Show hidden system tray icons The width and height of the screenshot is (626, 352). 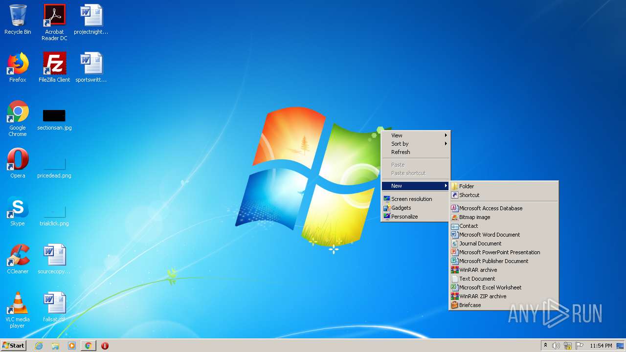click(546, 346)
